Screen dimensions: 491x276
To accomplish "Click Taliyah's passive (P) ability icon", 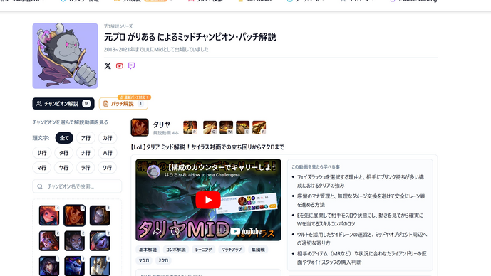I will (x=190, y=127).
